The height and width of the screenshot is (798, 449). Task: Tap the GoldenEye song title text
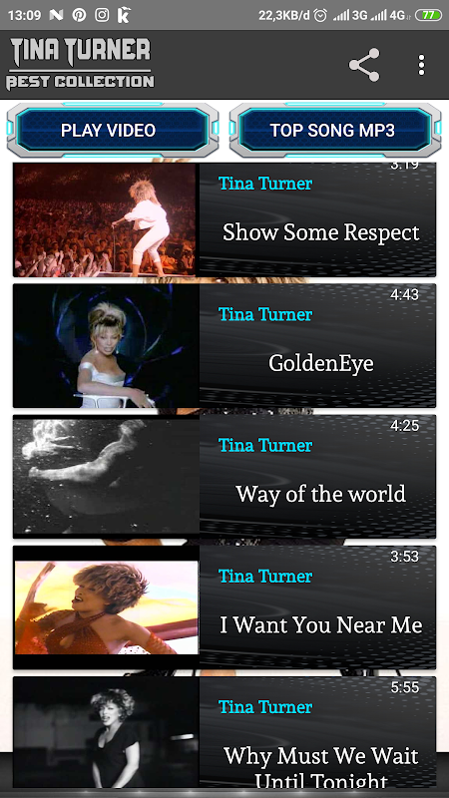[x=320, y=363]
